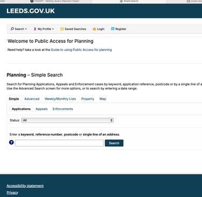Open the Weekly/Monthly Lists tab
Screen dimensions: 202x197
point(60,99)
